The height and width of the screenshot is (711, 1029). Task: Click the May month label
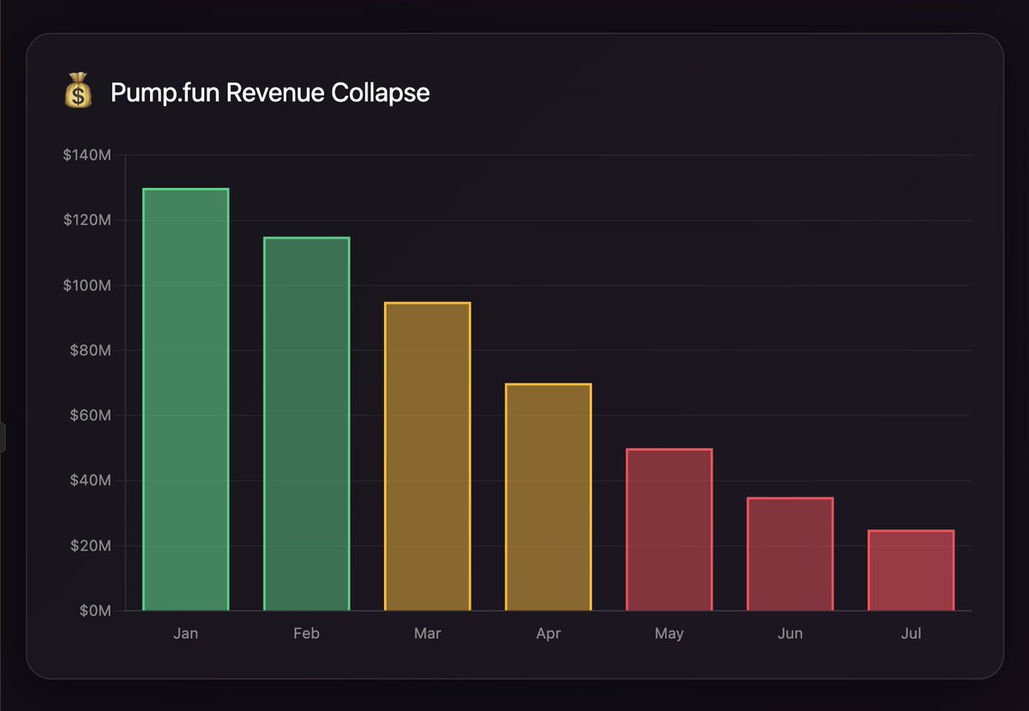pyautogui.click(x=669, y=633)
